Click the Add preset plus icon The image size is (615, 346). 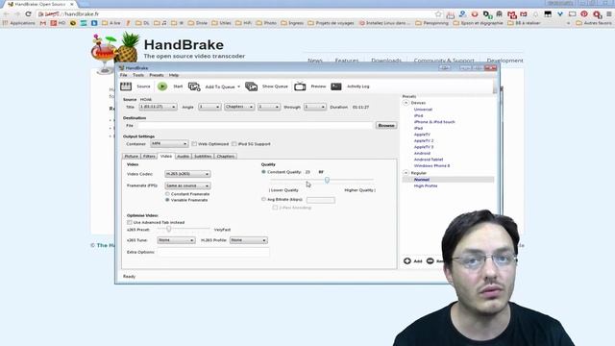pyautogui.click(x=407, y=260)
